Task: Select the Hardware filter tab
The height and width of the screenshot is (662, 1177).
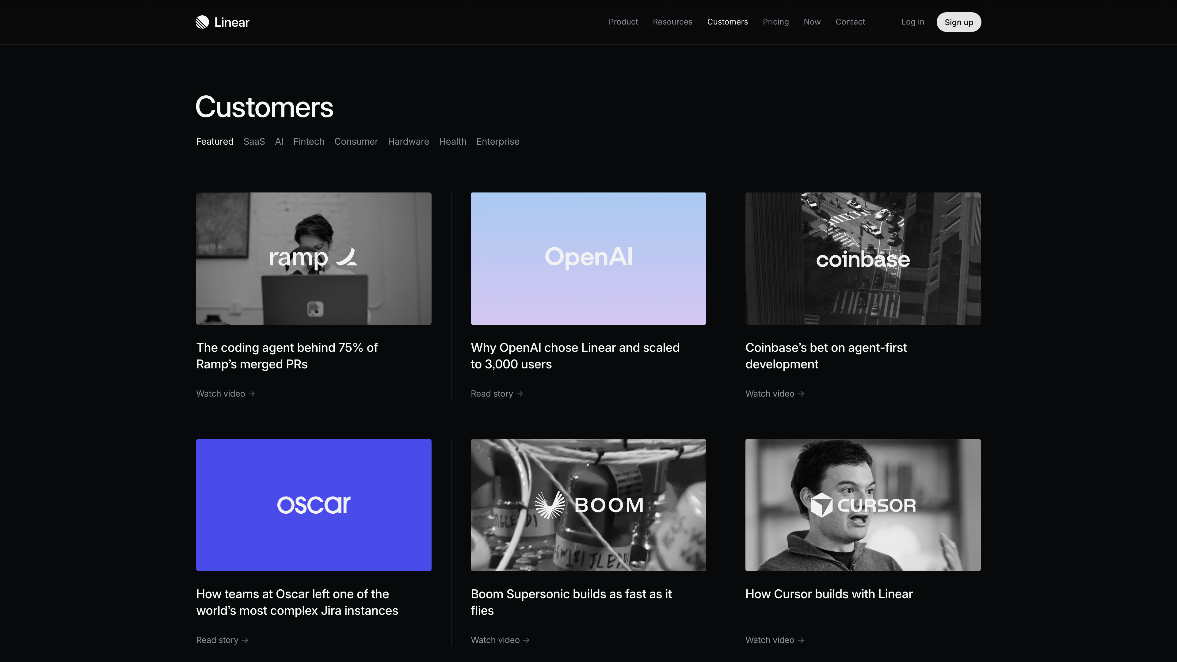Action: click(409, 142)
